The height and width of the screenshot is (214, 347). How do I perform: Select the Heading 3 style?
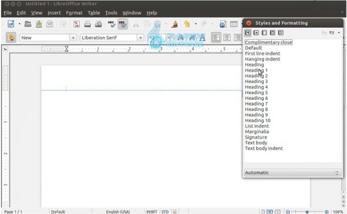pos(256,81)
